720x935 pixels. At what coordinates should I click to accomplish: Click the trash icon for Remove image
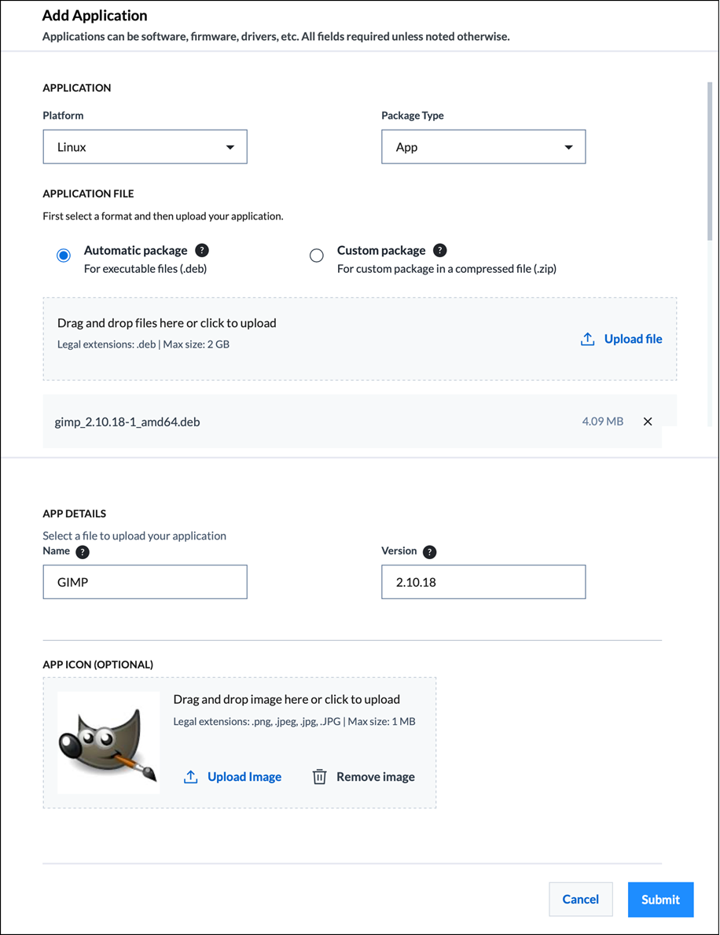(x=319, y=777)
